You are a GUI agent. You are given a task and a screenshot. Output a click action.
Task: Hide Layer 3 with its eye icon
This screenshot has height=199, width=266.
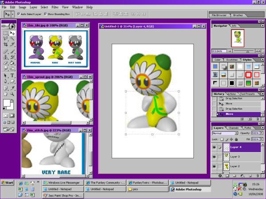[x=214, y=157]
